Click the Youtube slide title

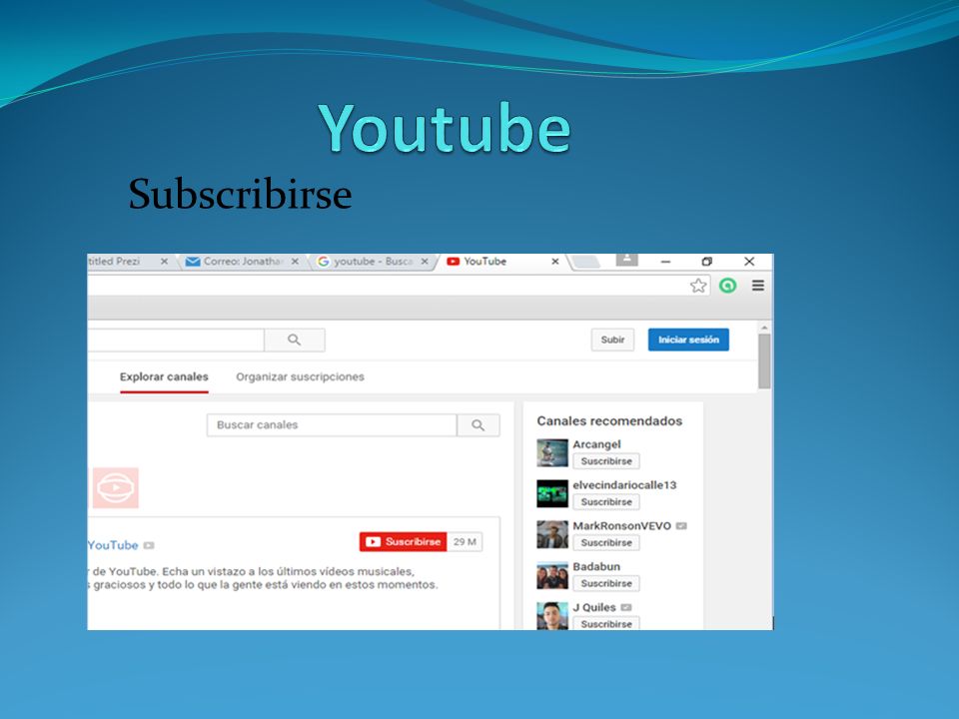pos(445,129)
